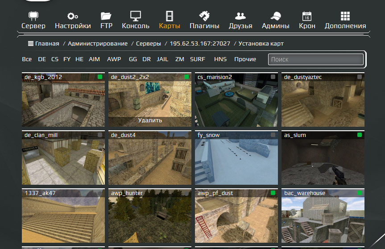Select the 1337_ak47 map thumbnail

coord(63,216)
